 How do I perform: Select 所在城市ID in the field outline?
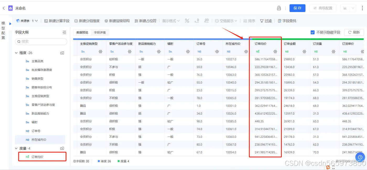[x=40, y=140]
